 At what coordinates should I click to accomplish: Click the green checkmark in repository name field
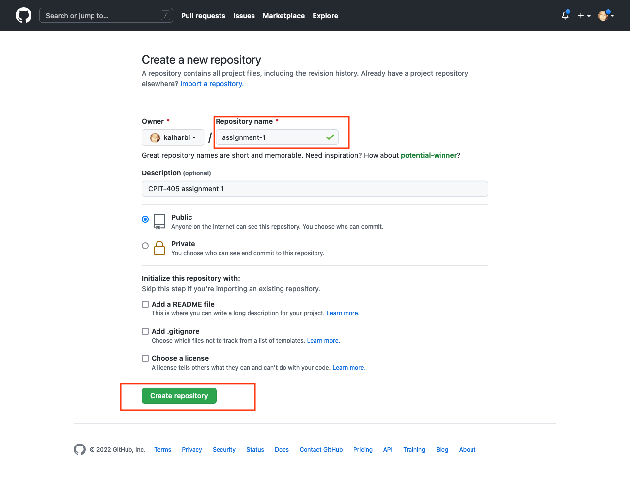click(x=330, y=137)
